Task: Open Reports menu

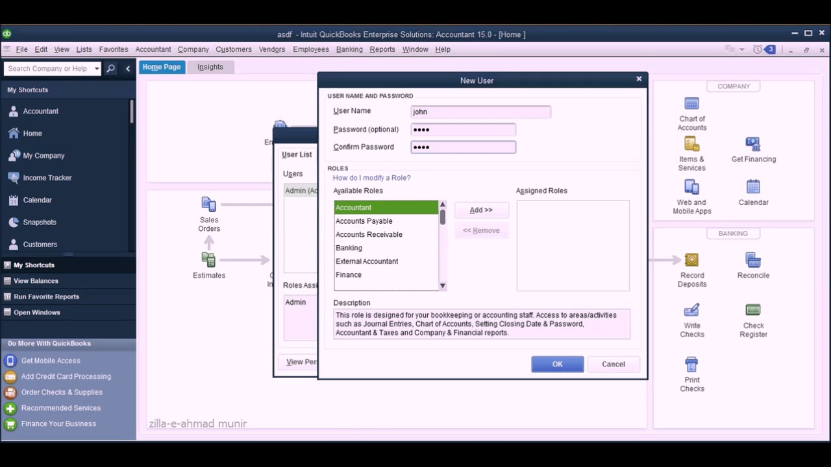Action: pos(382,49)
